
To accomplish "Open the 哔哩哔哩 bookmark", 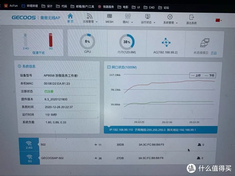I will (x=30, y=6).
